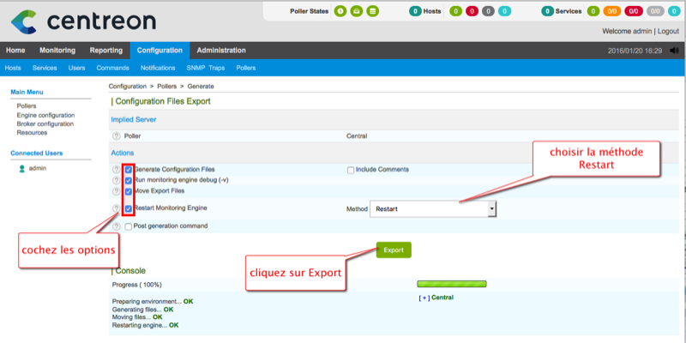Screen dimensions: 686x343
Task: Click the Centreon logo
Action: tap(82, 20)
